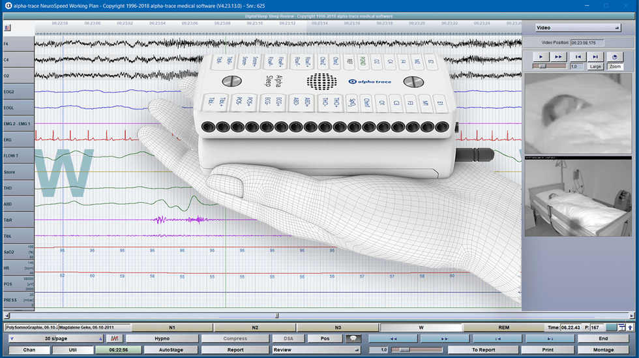Screen dimensions: 639x358
Task: Adjust the bottom playback speed slider
Action: [x=417, y=350]
